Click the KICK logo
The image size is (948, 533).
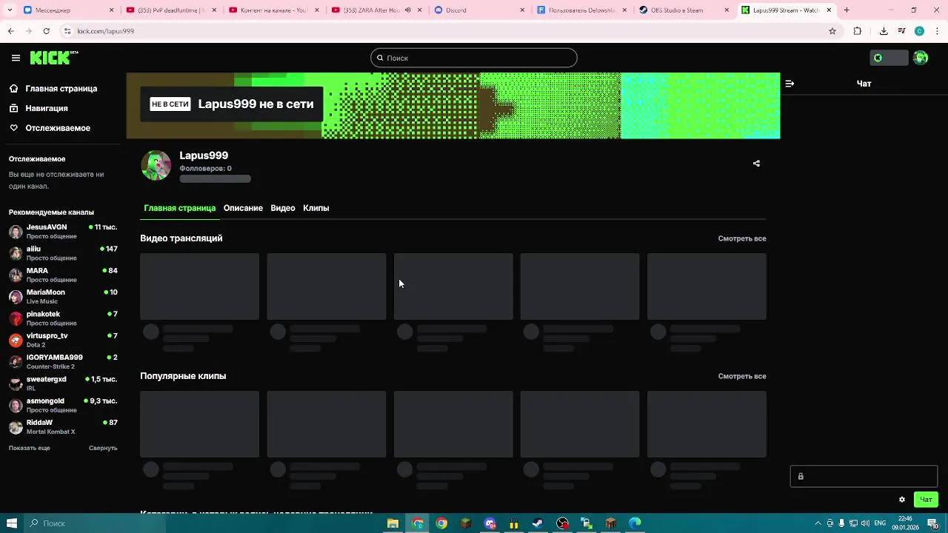point(53,58)
